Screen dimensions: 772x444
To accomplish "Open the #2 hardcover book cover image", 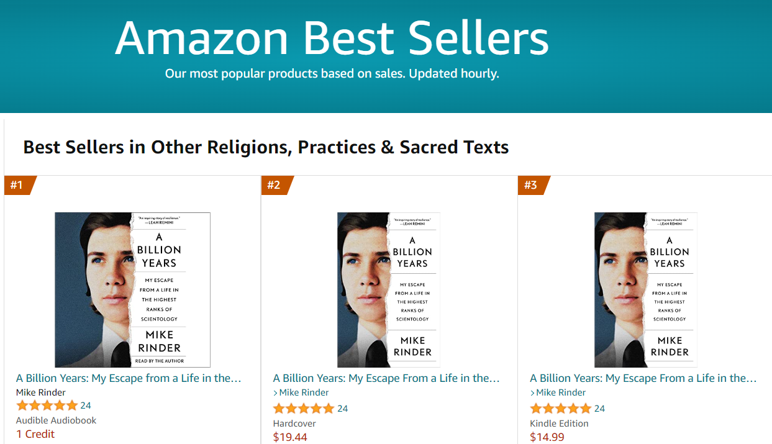I will [389, 290].
